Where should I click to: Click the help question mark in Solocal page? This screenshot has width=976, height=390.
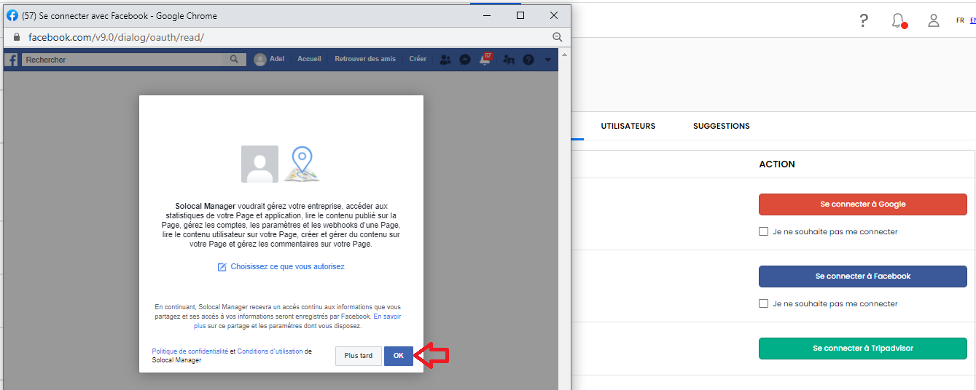[x=864, y=20]
